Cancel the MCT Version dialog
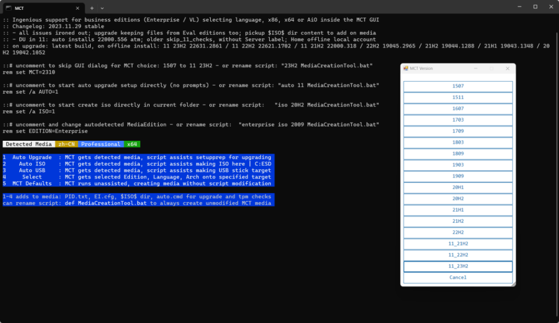 pyautogui.click(x=458, y=277)
